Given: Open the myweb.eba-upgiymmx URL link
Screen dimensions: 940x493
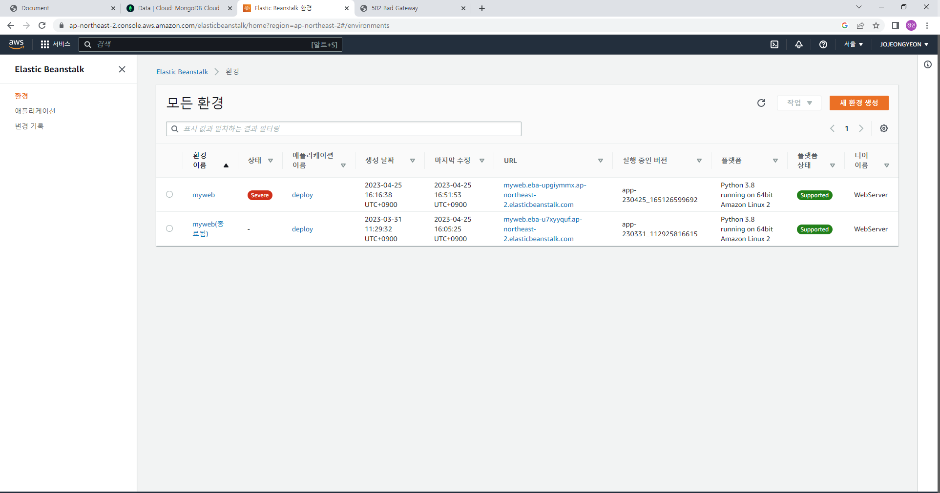Looking at the screenshot, I should (x=545, y=195).
